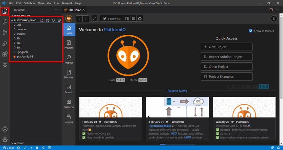Expand the OUTLINE section
The width and height of the screenshot is (283, 150).
[19, 143]
